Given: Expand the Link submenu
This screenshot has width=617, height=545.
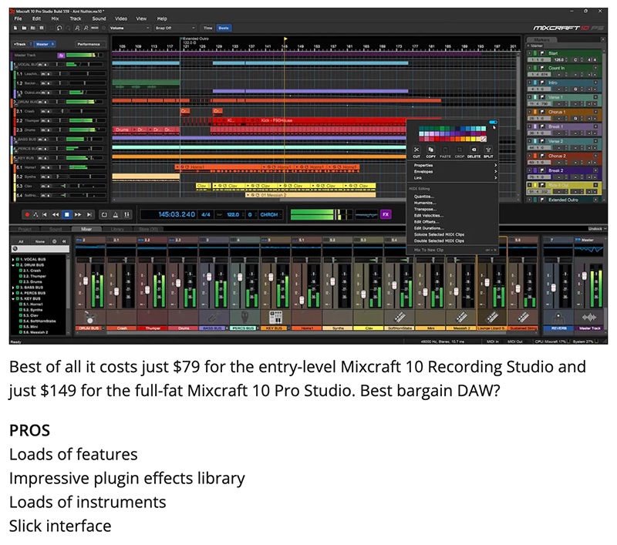Looking at the screenshot, I should 453,178.
